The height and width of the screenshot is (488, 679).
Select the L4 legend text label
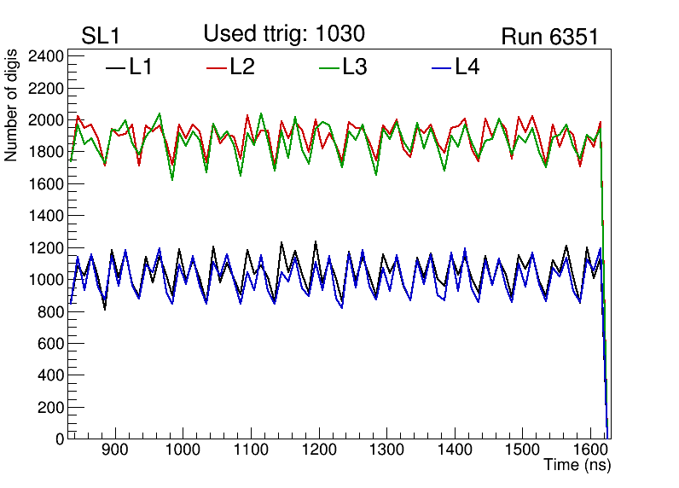click(x=467, y=67)
